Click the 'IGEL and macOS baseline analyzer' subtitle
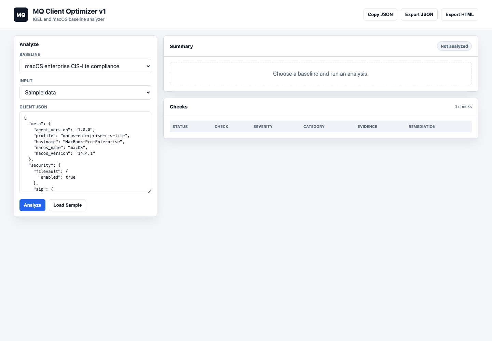The width and height of the screenshot is (492, 341). point(69,19)
